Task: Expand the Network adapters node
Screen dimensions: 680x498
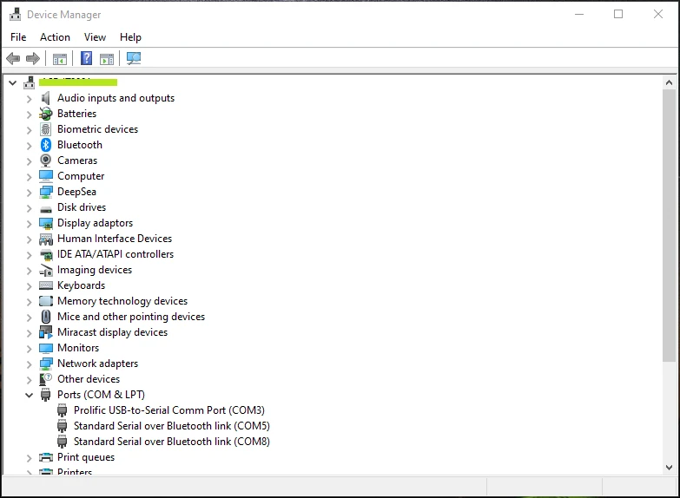Action: (29, 364)
